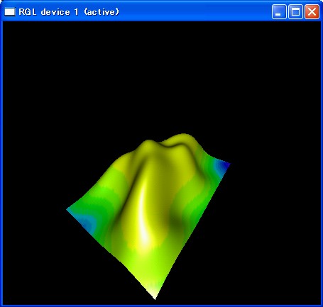Click the 'RGL device 1 (active)' title text
Screen dimensions: 323x307
tap(69, 12)
